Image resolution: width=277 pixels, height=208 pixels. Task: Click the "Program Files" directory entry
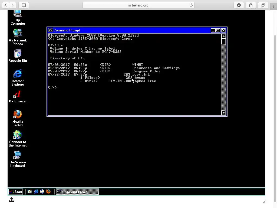tap(146, 71)
